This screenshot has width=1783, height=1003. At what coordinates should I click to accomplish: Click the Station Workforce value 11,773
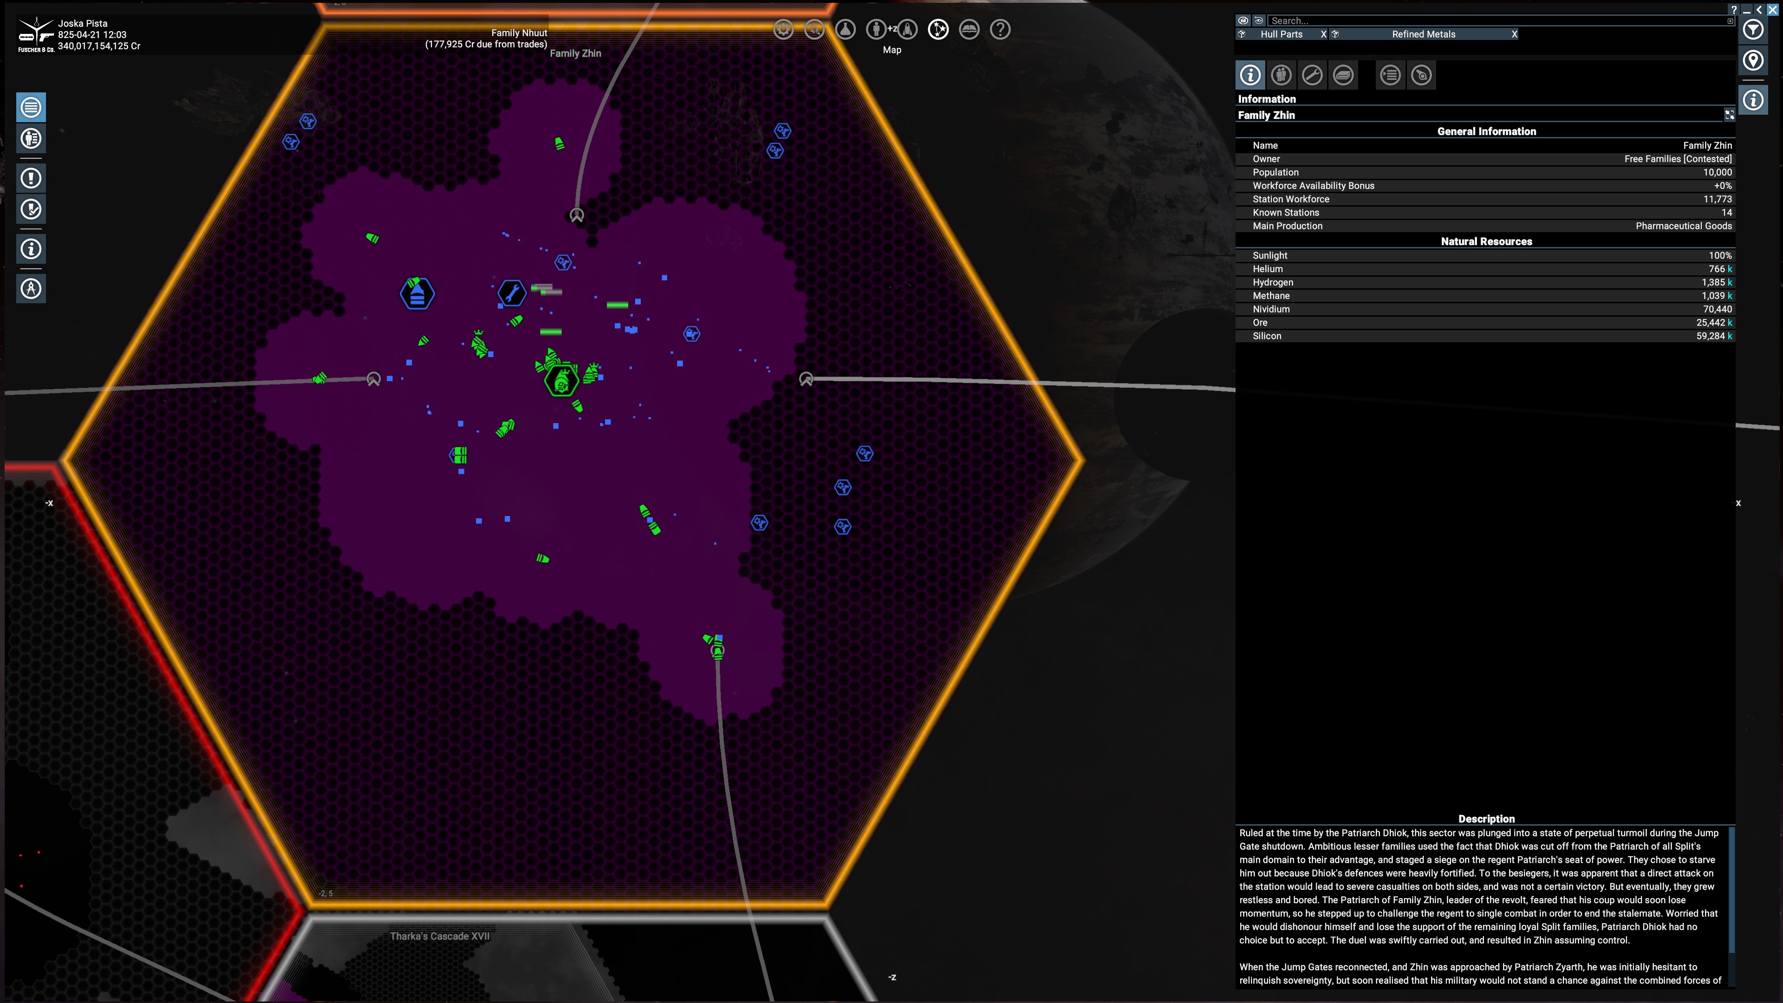(x=1718, y=199)
